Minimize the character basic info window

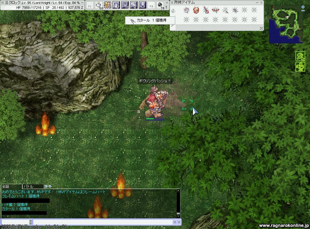(82, 2)
